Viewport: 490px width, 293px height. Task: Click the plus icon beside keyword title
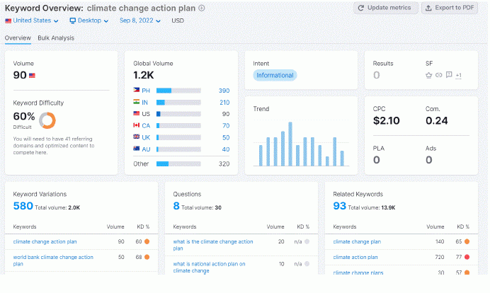click(x=202, y=8)
